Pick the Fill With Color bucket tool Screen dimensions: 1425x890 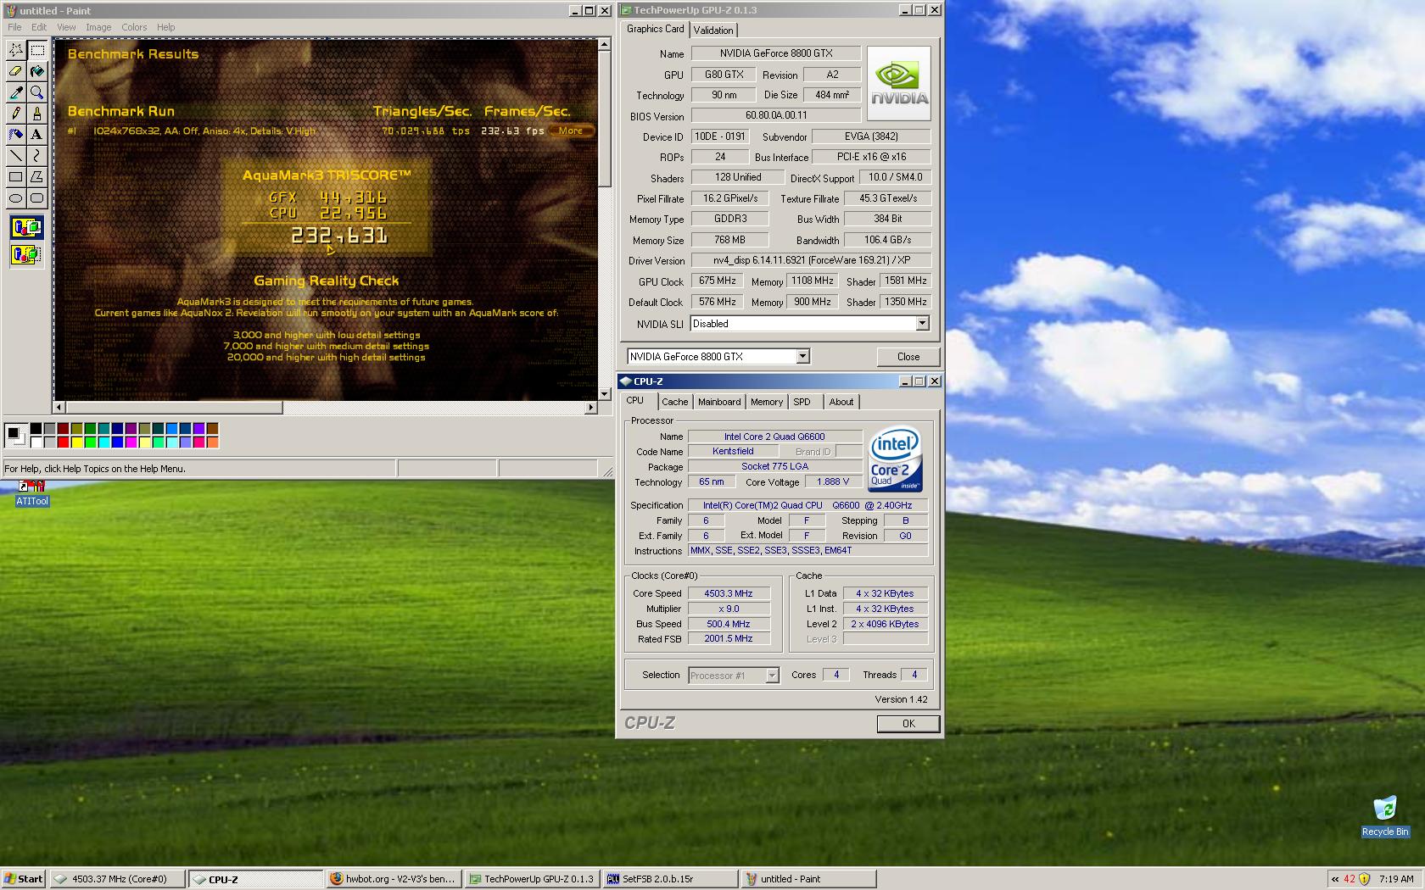(x=36, y=71)
